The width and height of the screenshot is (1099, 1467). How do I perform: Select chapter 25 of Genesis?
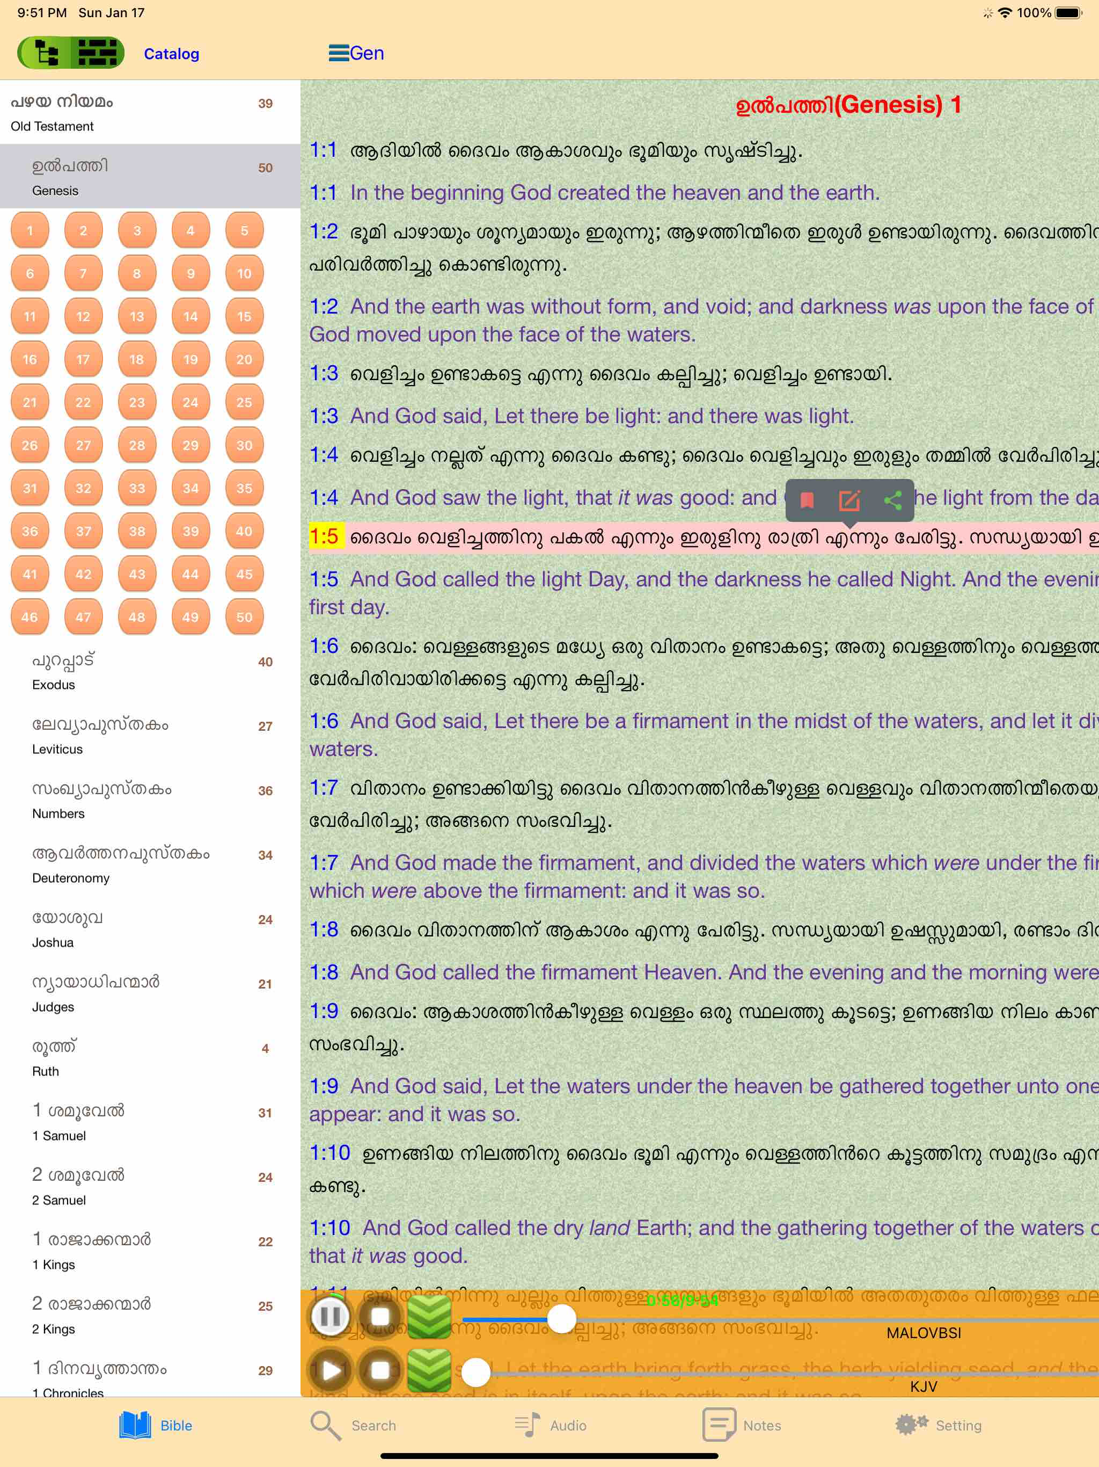(x=244, y=402)
